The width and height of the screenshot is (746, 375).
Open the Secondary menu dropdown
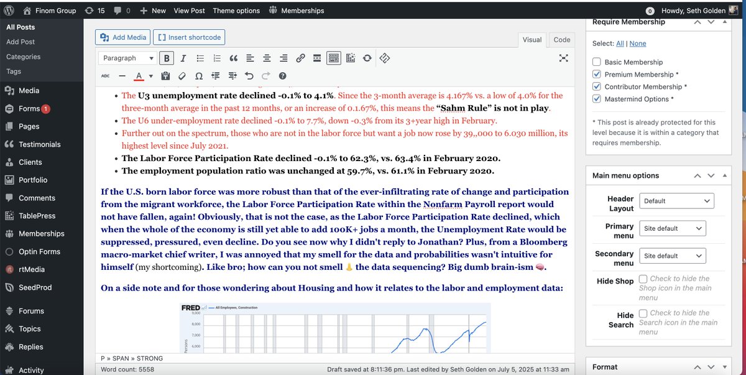(673, 256)
